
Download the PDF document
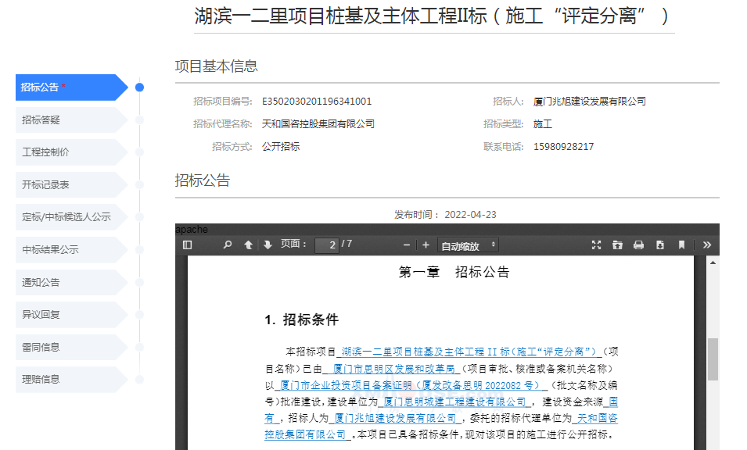point(659,245)
